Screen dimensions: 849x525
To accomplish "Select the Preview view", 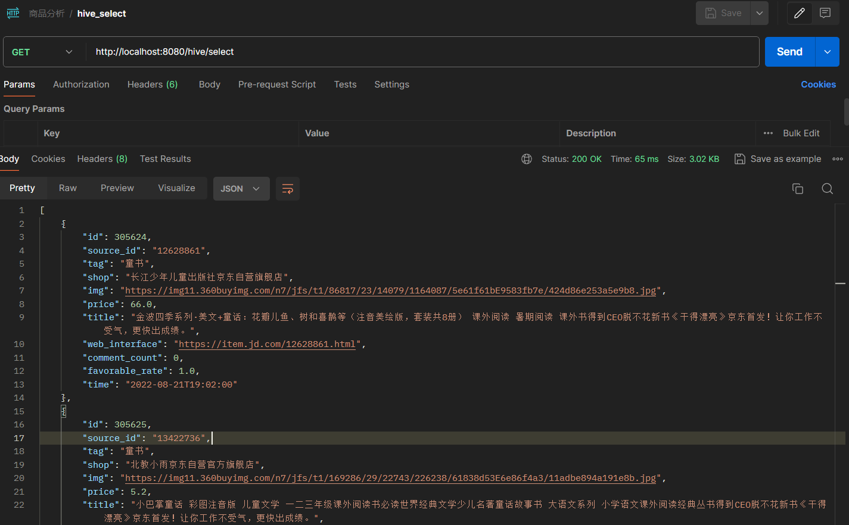I will (x=117, y=188).
